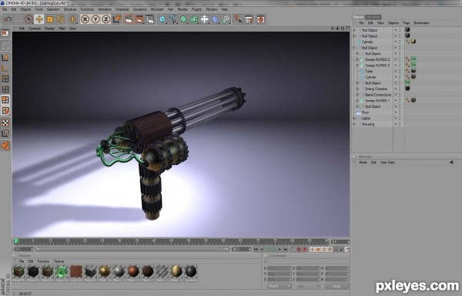Activate the Rotate tool
462x296 pixels.
pyautogui.click(x=60, y=19)
